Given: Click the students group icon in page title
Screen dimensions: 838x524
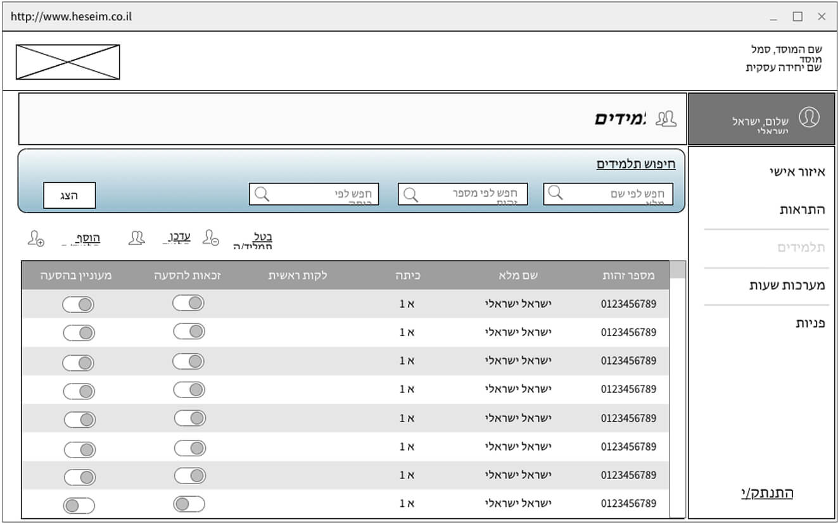Looking at the screenshot, I should [x=666, y=118].
